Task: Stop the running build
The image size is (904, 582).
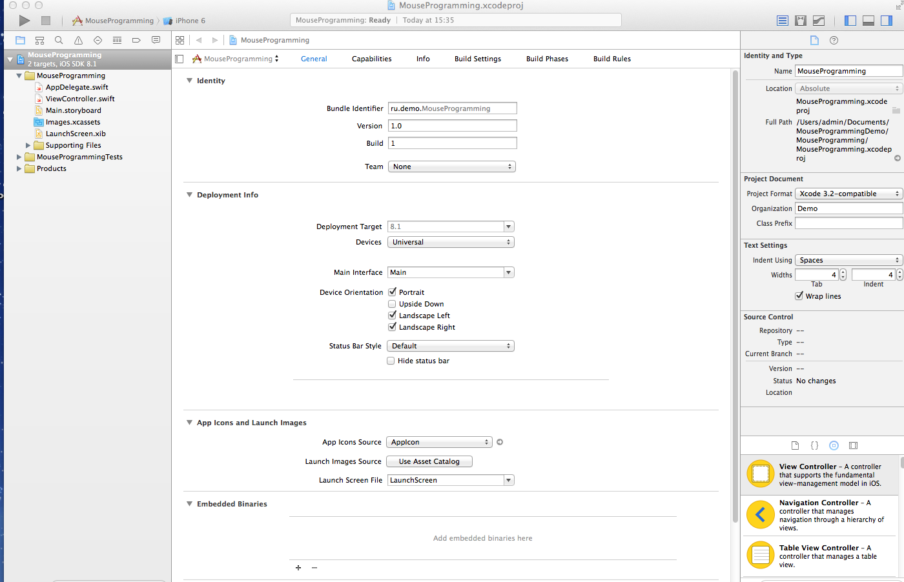Action: click(x=46, y=21)
